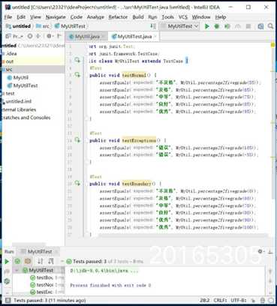Open the Project view selector dropdown

[15, 36]
